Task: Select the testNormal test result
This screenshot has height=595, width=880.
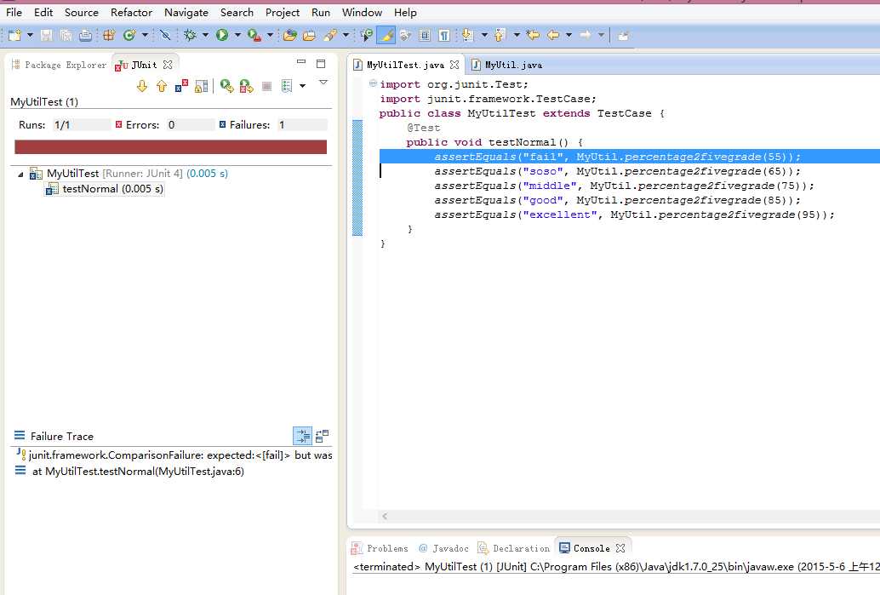Action: tap(105, 189)
